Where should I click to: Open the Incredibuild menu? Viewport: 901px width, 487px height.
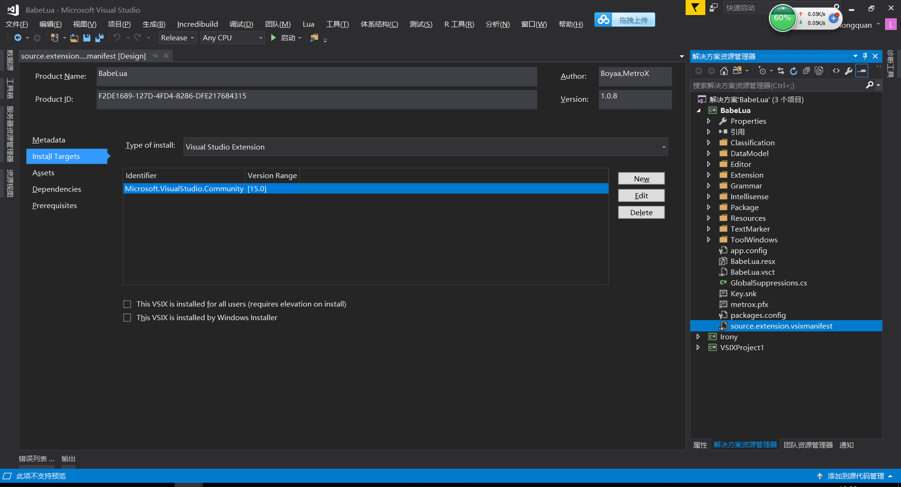pyautogui.click(x=198, y=24)
